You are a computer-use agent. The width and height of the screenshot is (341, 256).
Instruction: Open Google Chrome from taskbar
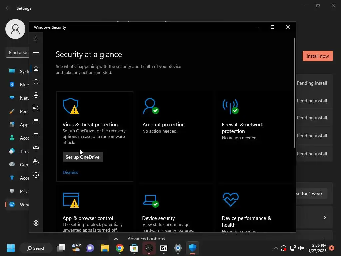pos(120,248)
